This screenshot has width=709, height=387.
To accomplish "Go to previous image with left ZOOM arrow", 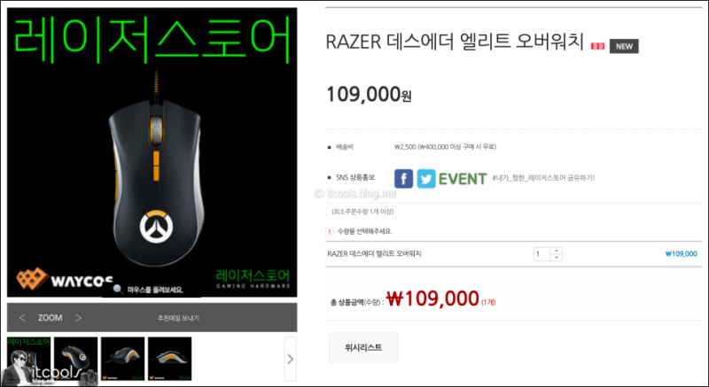I will click(x=22, y=318).
